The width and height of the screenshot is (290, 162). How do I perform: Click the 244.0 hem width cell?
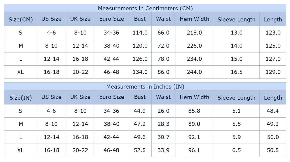[194, 72]
